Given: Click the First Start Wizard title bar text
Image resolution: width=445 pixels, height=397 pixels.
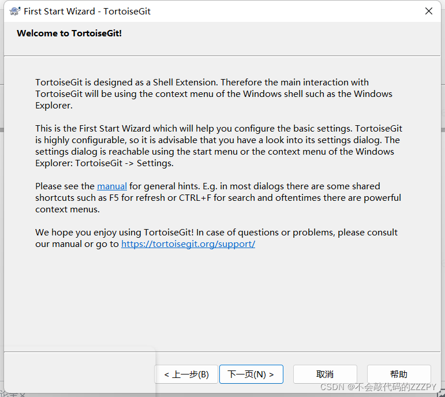Looking at the screenshot, I should coord(87,12).
